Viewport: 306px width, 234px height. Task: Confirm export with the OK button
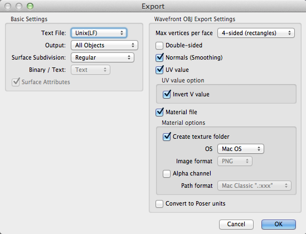279,224
